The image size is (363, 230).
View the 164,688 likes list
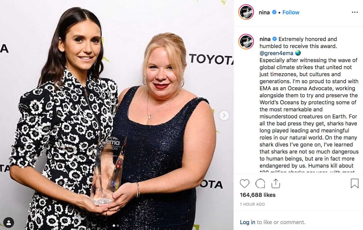(258, 195)
